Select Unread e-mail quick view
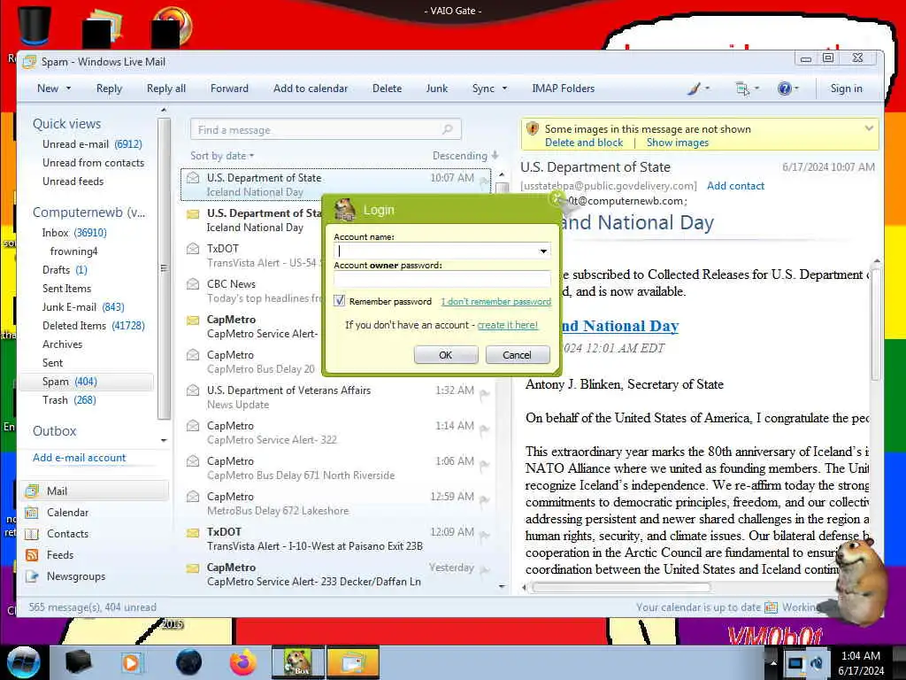 pos(92,144)
